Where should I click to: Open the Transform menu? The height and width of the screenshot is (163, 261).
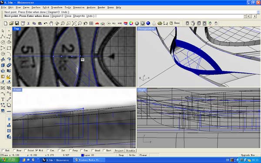tap(57, 7)
